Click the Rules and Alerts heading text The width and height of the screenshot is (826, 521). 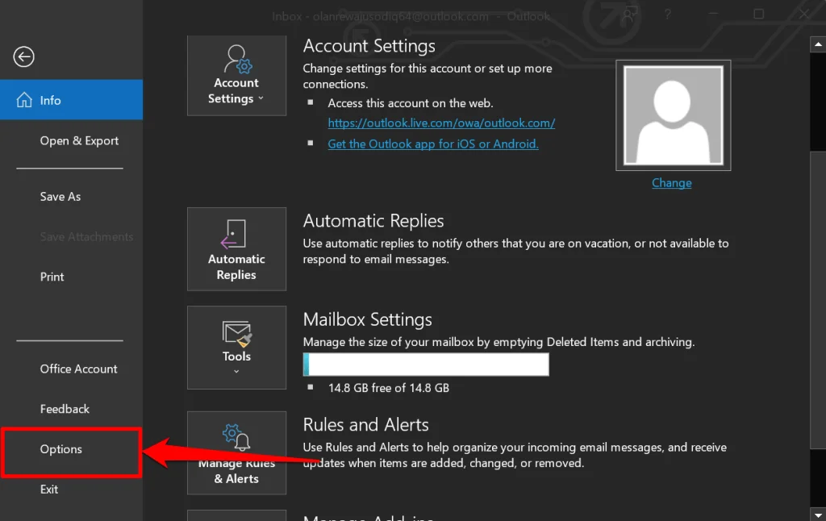tap(365, 424)
